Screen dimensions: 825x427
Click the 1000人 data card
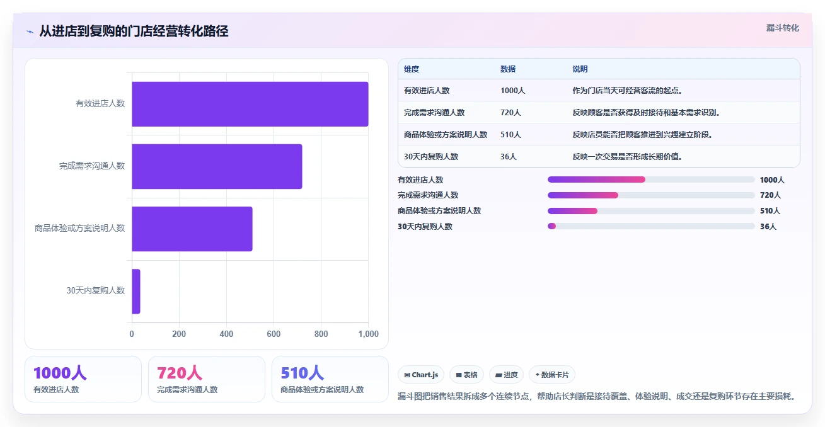coord(83,379)
